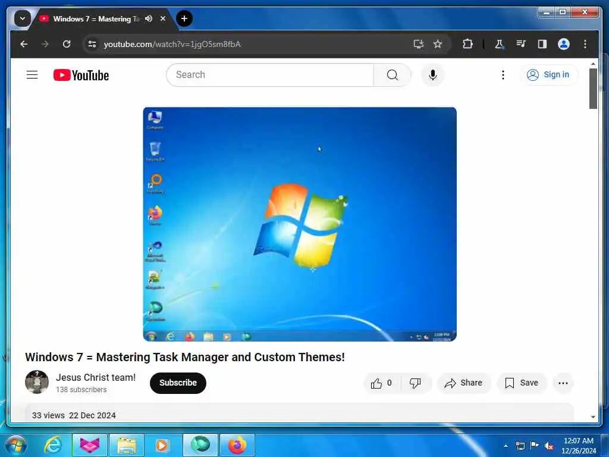This screenshot has width=609, height=457.
Task: Select the Windows 7 Mastering YouTube tab
Action: click(x=95, y=18)
